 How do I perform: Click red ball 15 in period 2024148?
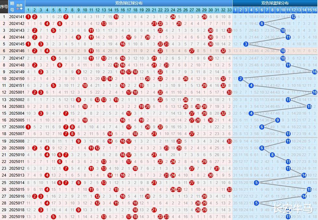[x=116, y=65]
